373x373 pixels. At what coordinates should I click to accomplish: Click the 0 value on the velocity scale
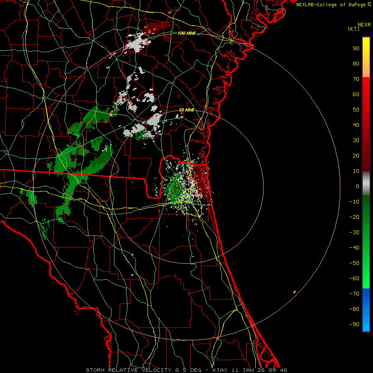point(358,186)
